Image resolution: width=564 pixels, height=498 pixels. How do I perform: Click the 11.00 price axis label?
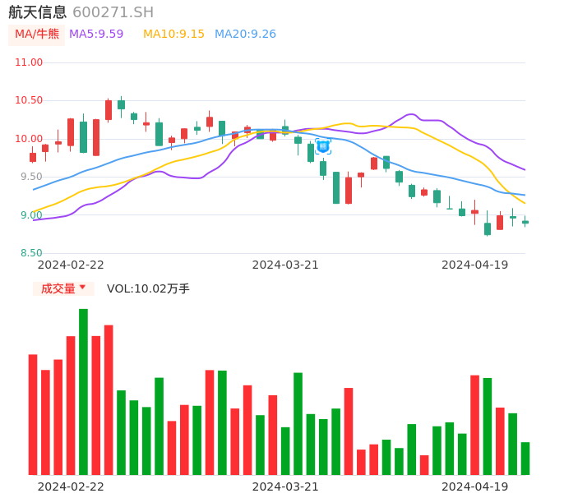30,62
